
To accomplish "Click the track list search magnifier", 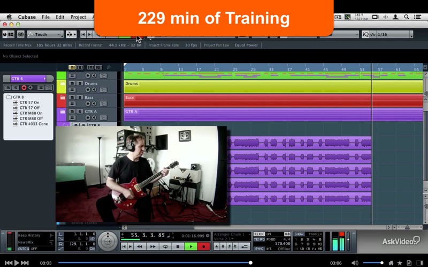I will coord(109,67).
